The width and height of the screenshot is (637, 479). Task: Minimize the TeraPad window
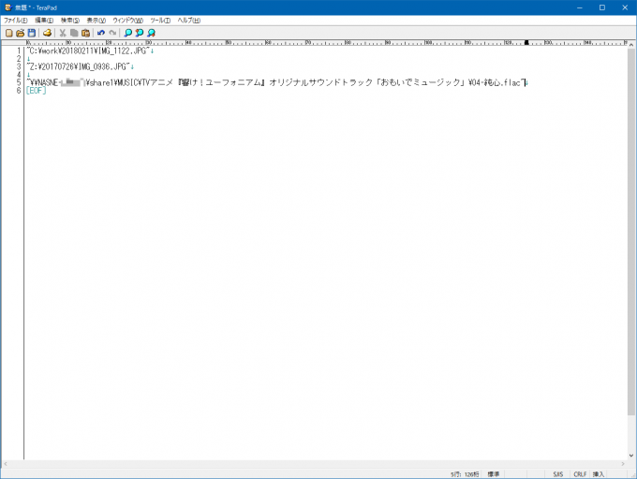tap(580, 7)
